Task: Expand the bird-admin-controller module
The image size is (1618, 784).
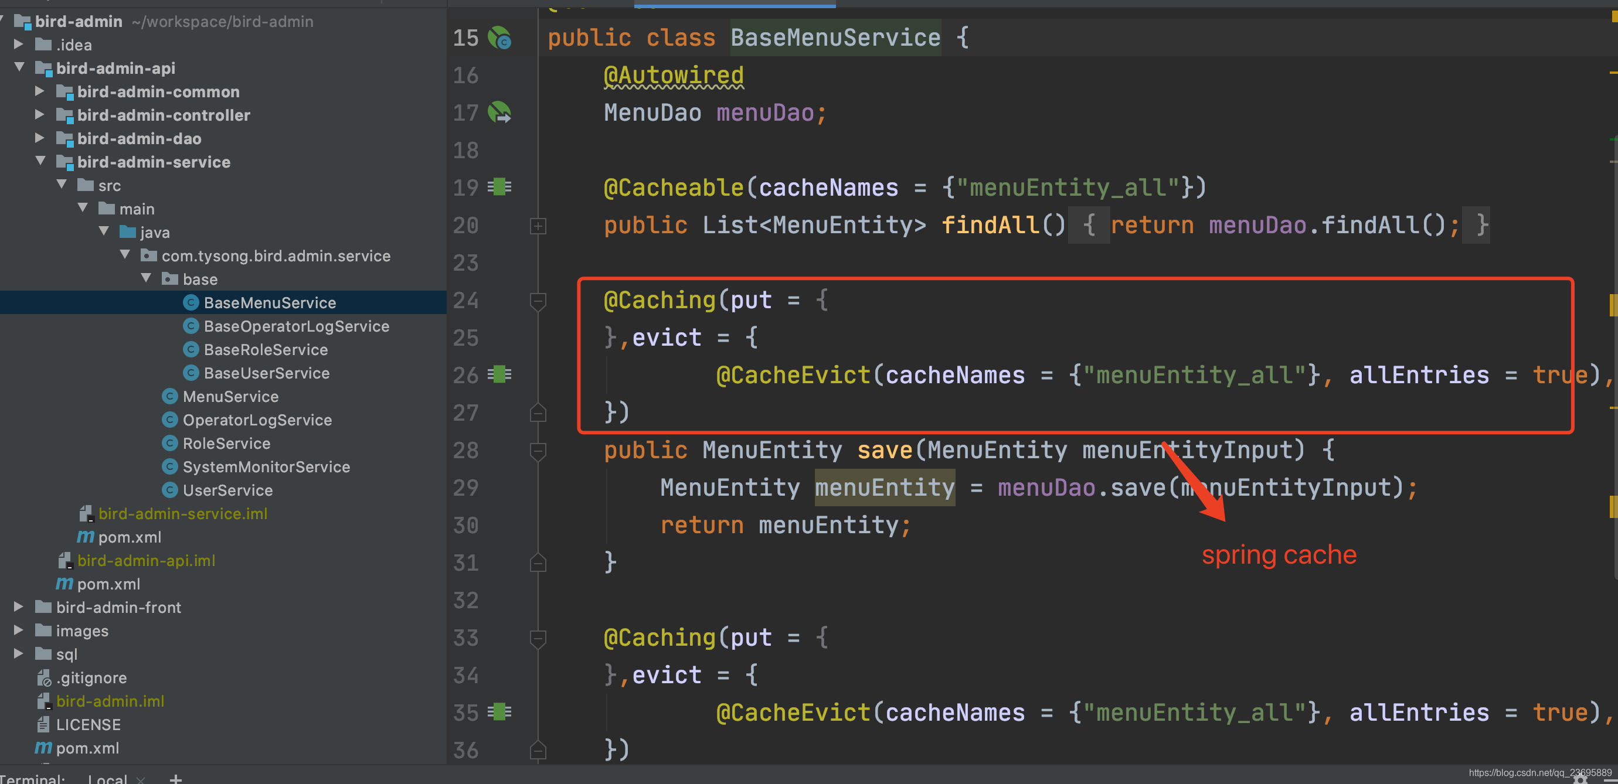Action: coord(40,114)
